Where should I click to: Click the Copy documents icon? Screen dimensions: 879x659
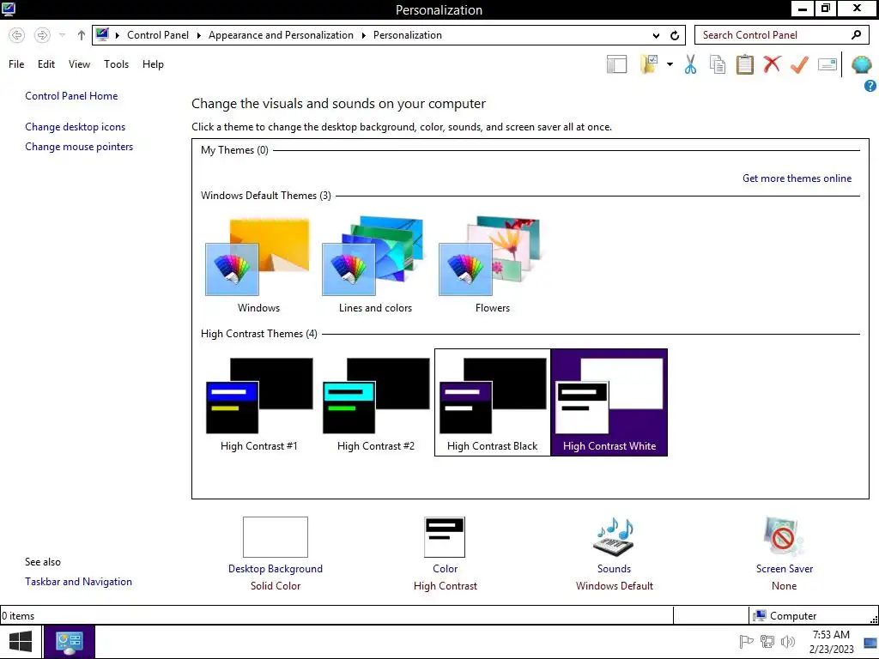718,64
